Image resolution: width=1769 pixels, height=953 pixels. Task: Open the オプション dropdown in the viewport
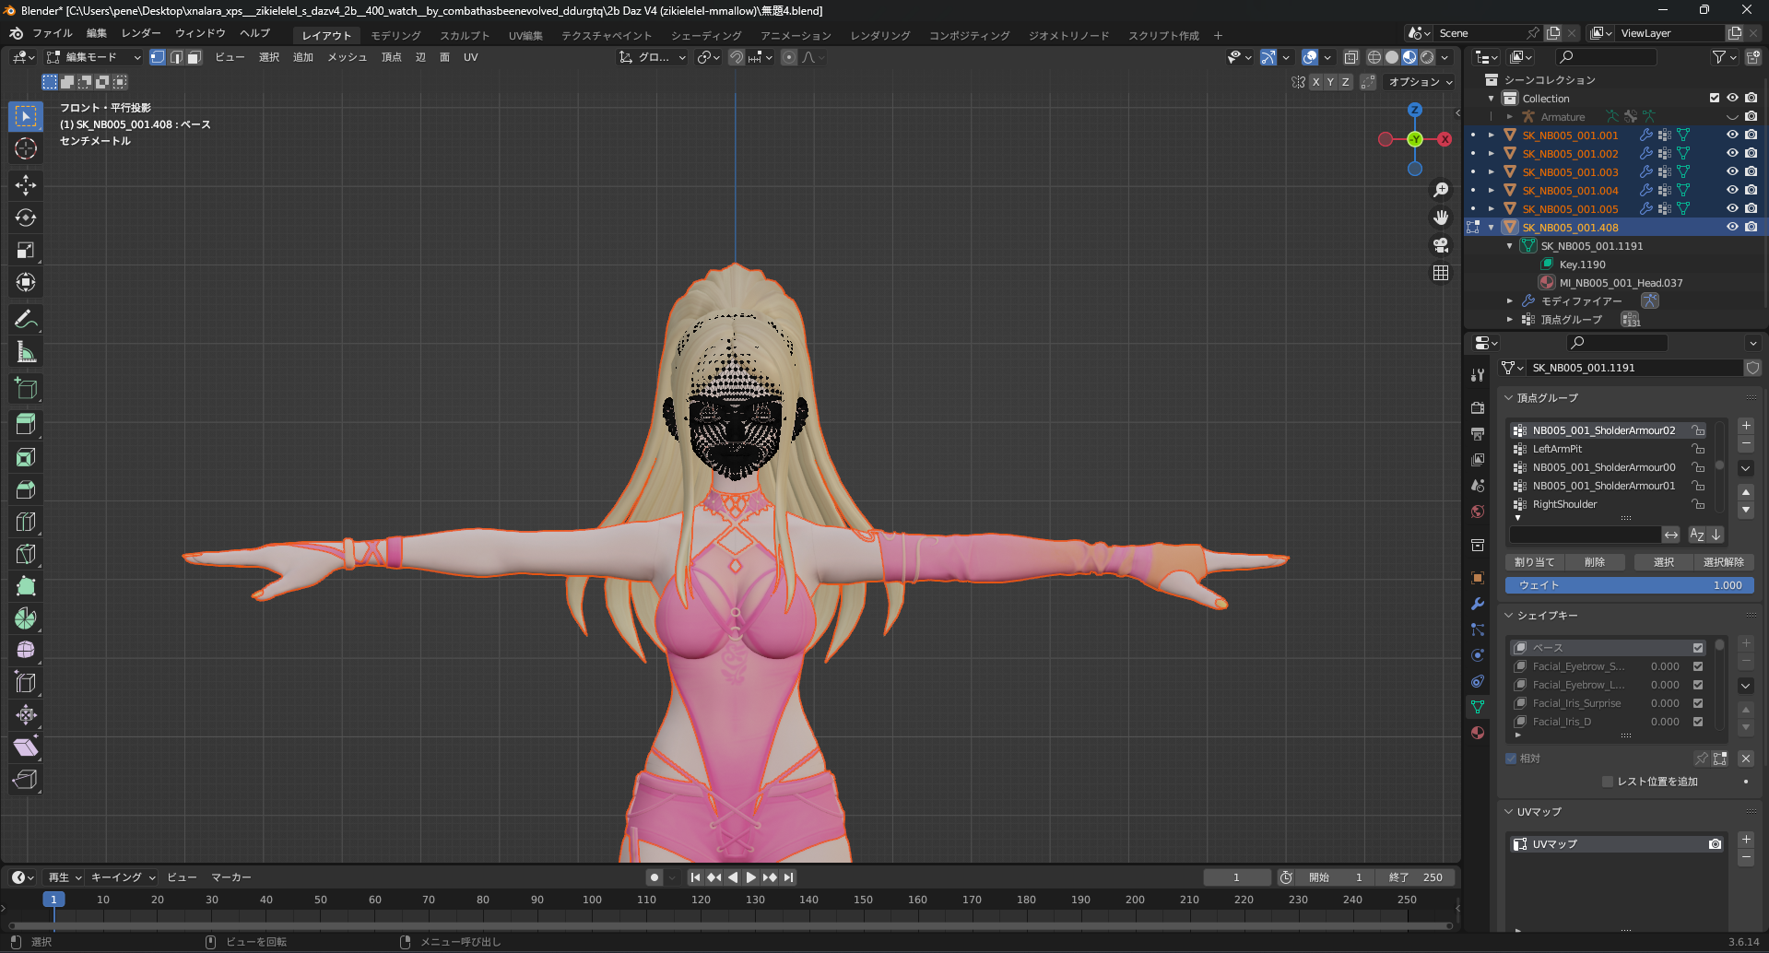(x=1420, y=82)
